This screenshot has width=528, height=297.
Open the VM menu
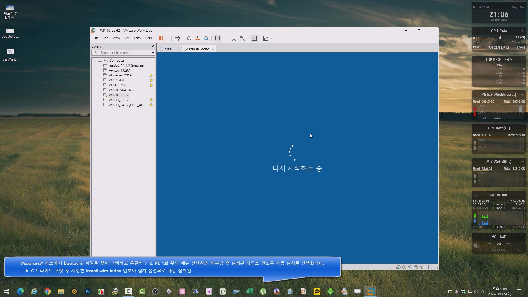(x=127, y=38)
